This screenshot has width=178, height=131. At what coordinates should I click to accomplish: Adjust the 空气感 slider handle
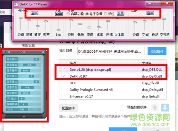pyautogui.click(x=164, y=19)
